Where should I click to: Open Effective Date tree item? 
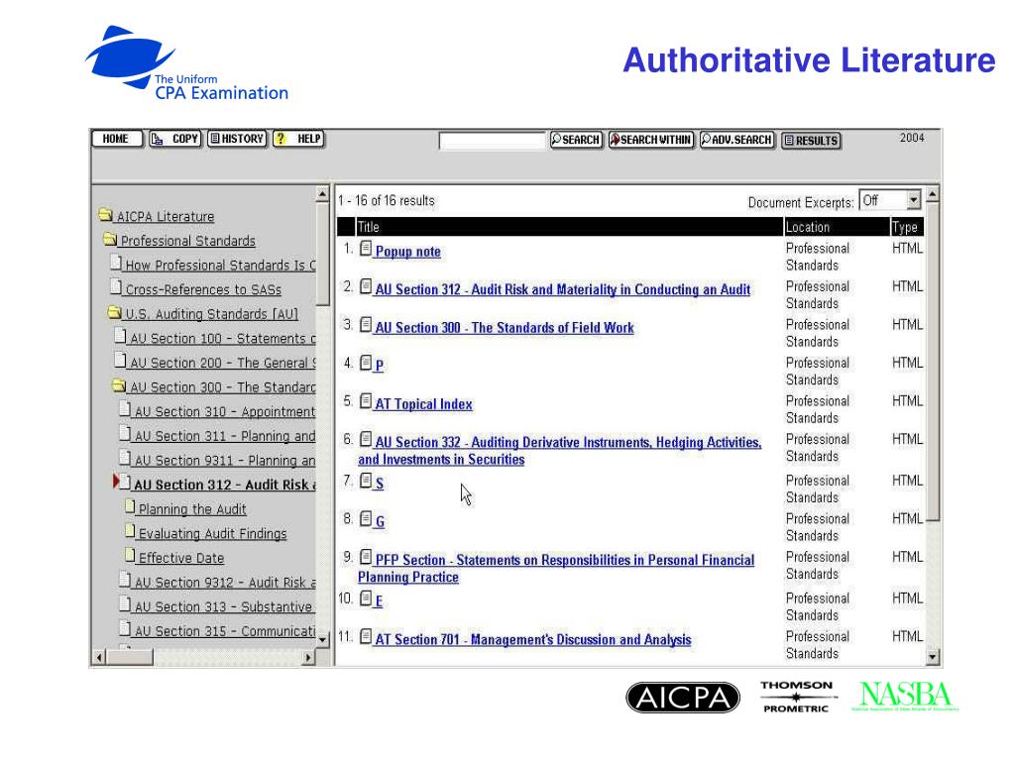coord(181,559)
